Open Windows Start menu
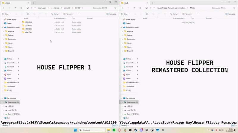Image resolution: width=238 pixels, height=133 pixels. [x=75, y=130]
